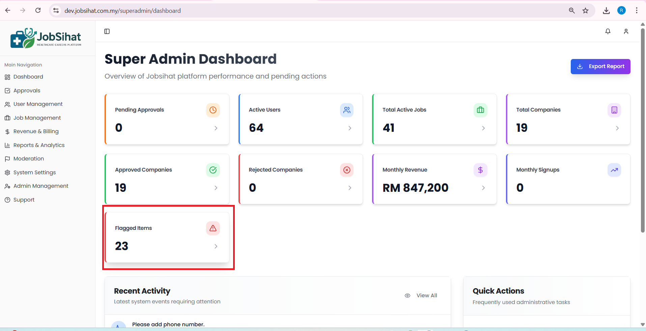Click the Total Companies building icon
Screen dimensions: 646x331
click(614, 110)
